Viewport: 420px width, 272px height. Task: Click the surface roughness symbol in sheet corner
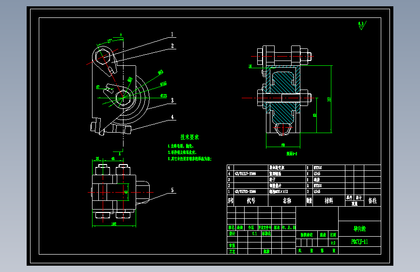click(x=362, y=26)
